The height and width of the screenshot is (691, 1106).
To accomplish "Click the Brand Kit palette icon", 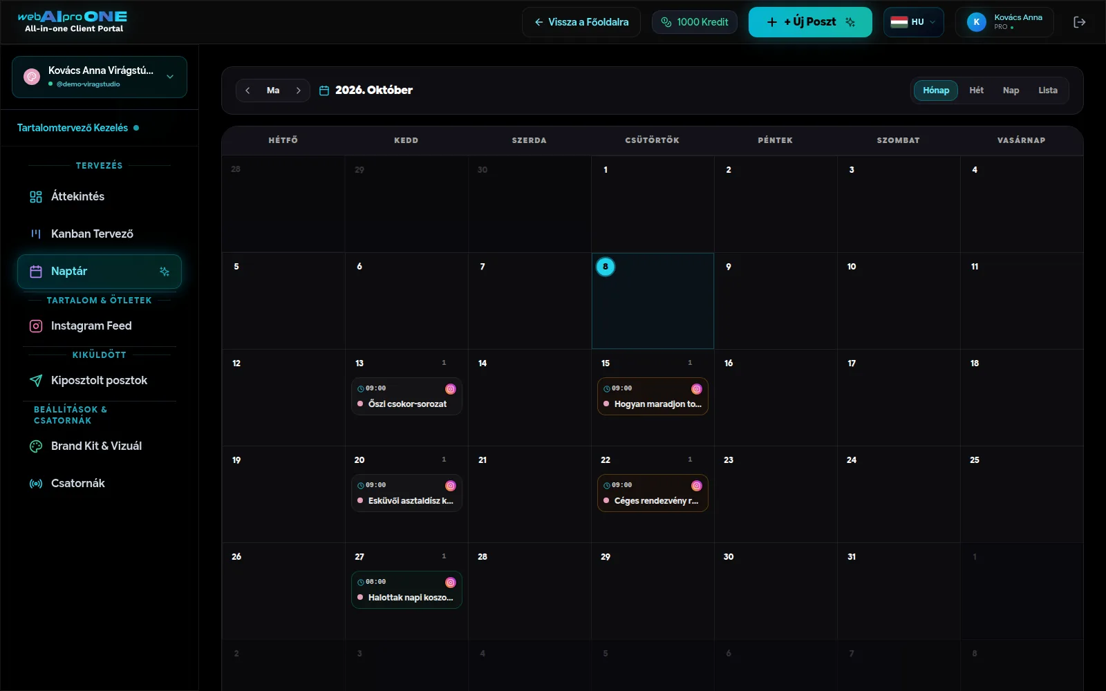I will pos(36,446).
